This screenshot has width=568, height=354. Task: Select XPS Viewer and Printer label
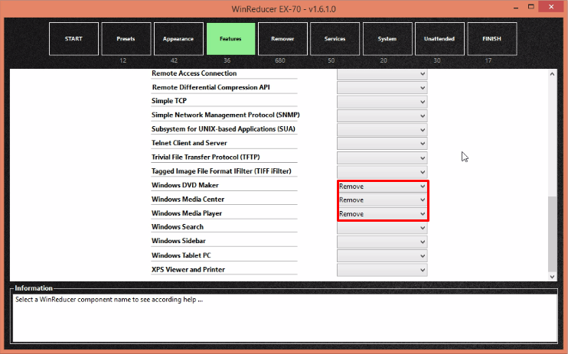point(188,269)
